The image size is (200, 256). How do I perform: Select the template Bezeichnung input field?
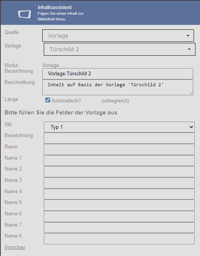(119, 138)
